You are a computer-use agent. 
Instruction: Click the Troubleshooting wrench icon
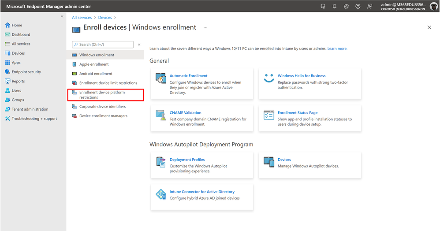pyautogui.click(x=7, y=119)
